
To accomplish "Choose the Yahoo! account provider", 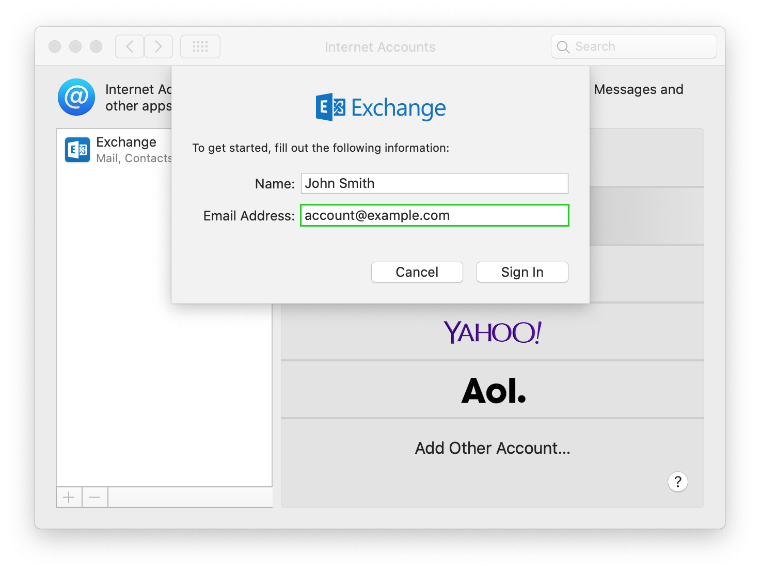I will click(492, 332).
